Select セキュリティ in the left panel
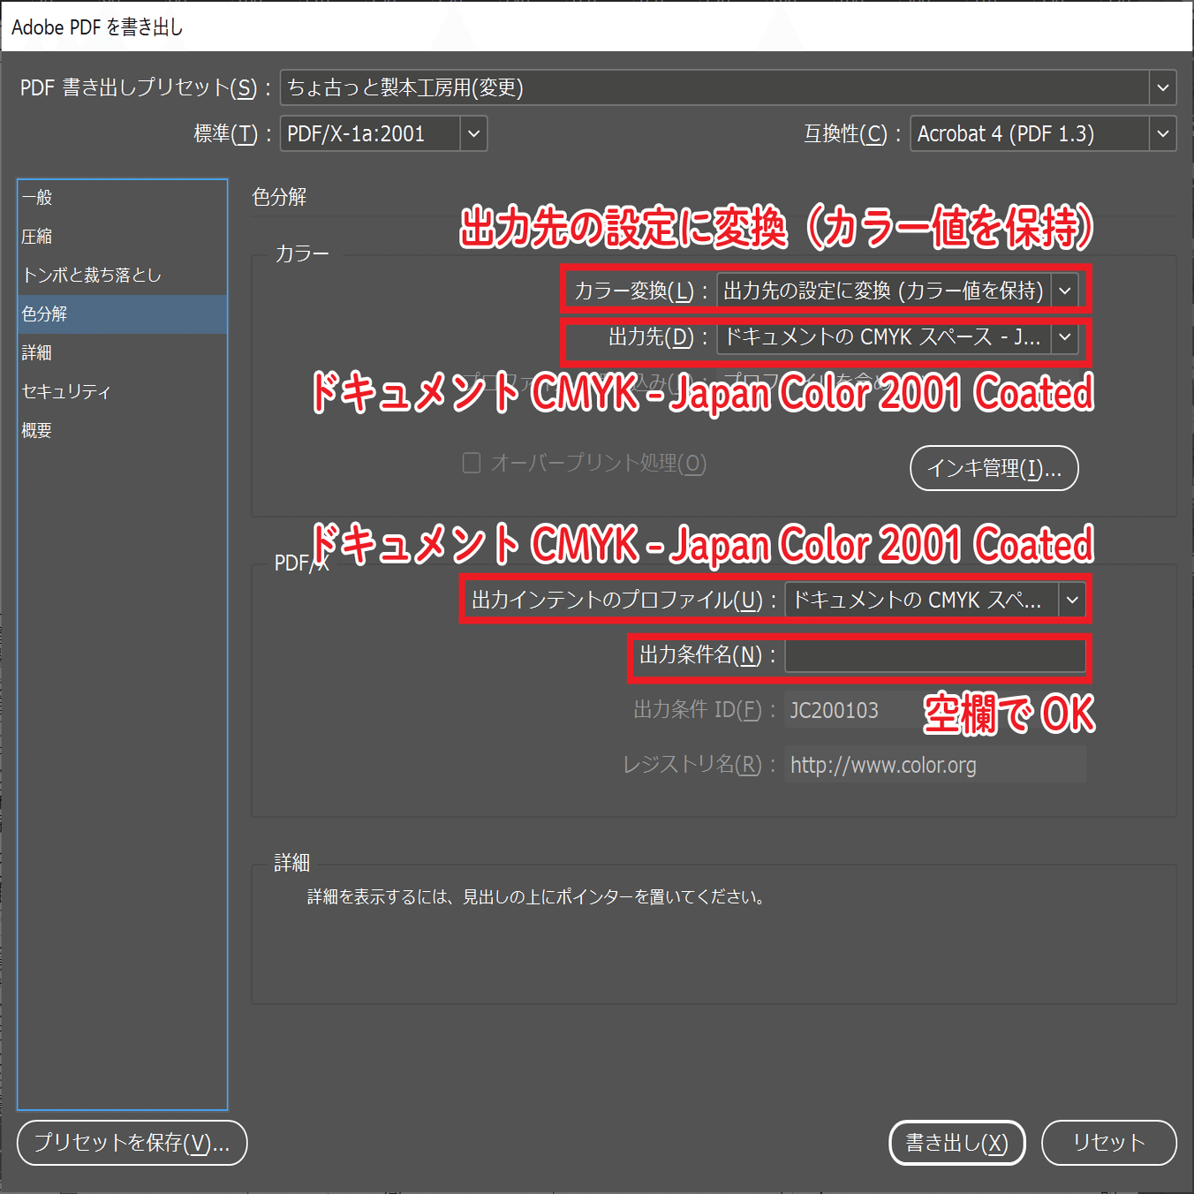This screenshot has height=1194, width=1194. coord(123,392)
